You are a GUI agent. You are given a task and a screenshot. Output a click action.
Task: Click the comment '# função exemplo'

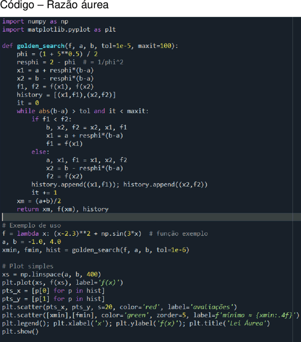pos(178,234)
